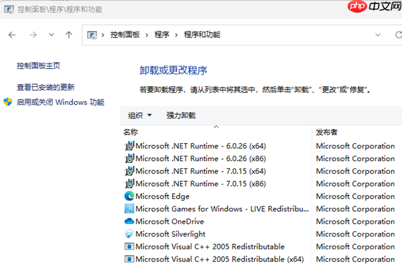
Task: Click the publisher cell in the OneDrive row
Action: 355,221
